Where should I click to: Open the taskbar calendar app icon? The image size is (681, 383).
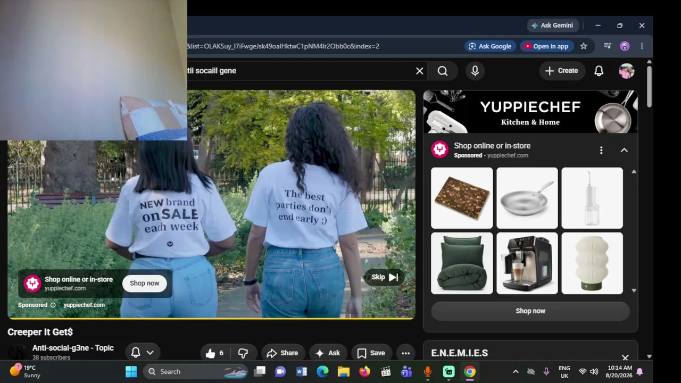point(386,372)
